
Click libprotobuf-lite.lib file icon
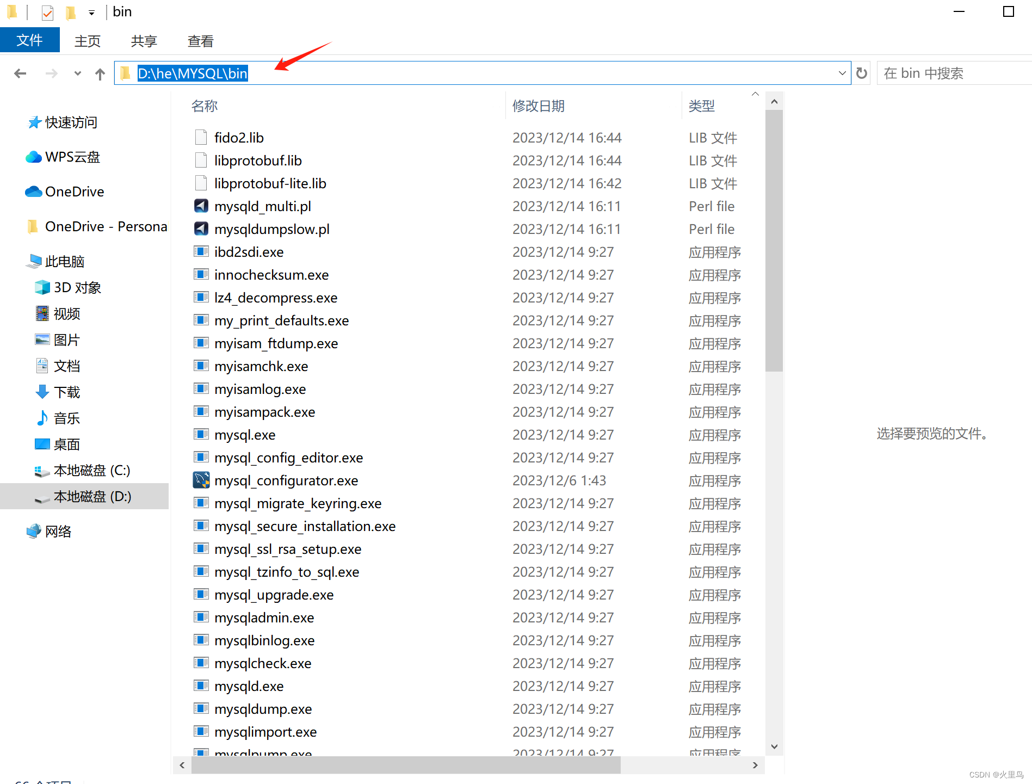point(201,183)
